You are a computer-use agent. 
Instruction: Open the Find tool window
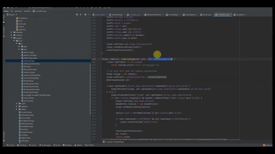pyautogui.click(x=10, y=145)
